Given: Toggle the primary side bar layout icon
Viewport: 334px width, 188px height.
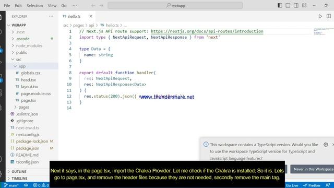Looking at the screenshot, I should [x=280, y=6].
